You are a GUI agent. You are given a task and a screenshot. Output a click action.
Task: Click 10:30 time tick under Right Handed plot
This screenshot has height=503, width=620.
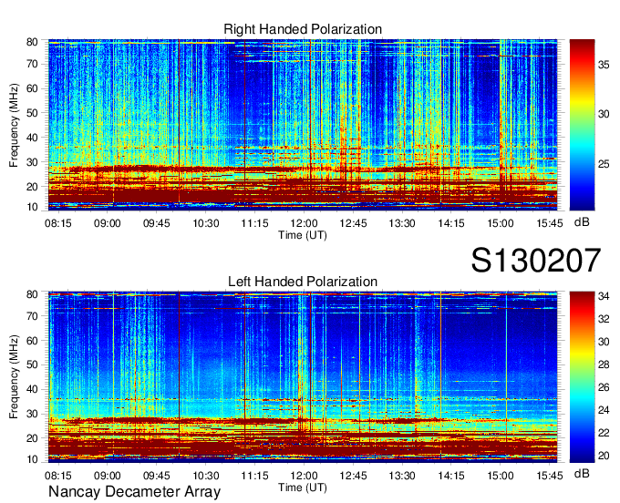[206, 223]
